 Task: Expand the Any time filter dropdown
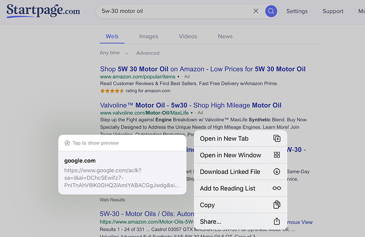(x=114, y=53)
